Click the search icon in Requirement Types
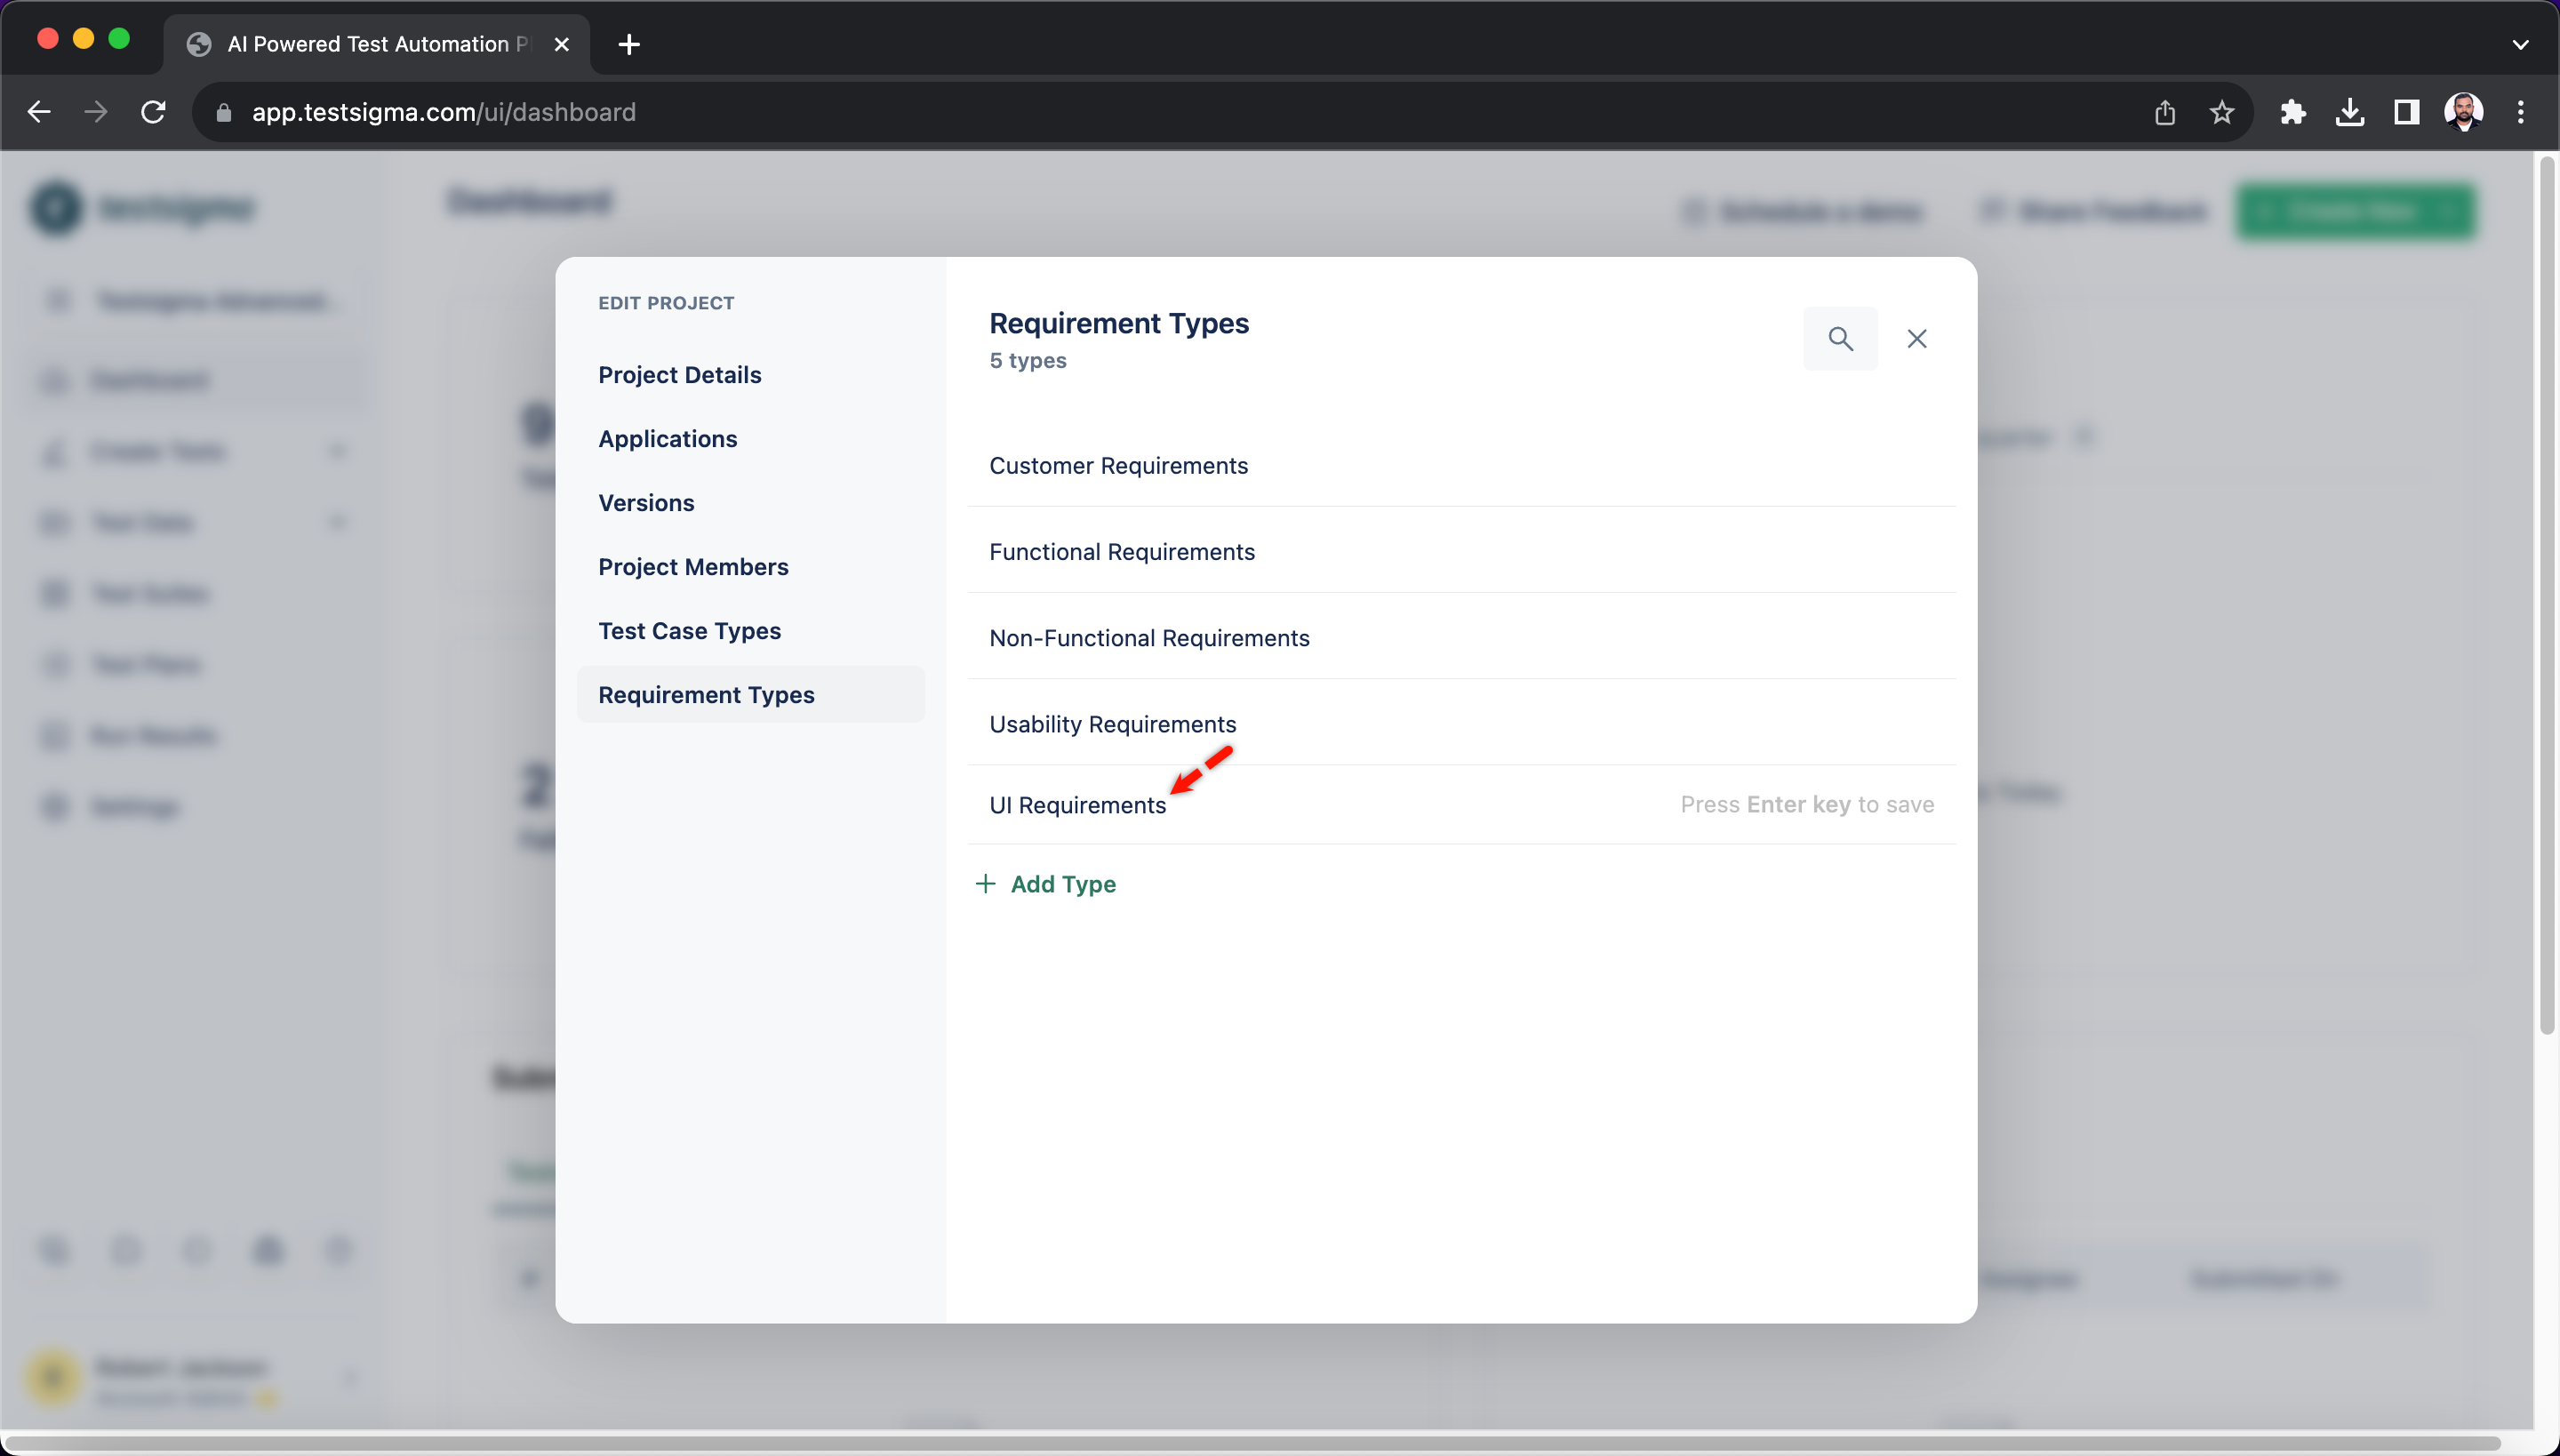Image resolution: width=2560 pixels, height=1456 pixels. (x=1839, y=338)
